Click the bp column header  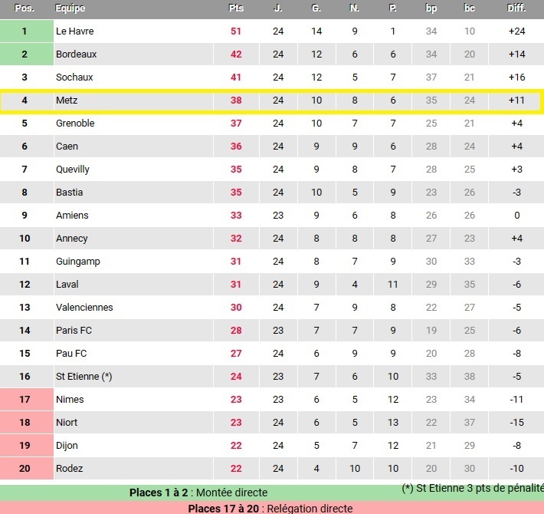[x=431, y=8]
